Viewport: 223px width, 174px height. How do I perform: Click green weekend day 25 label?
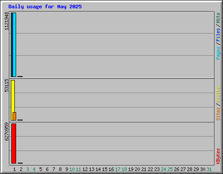coord(170,169)
